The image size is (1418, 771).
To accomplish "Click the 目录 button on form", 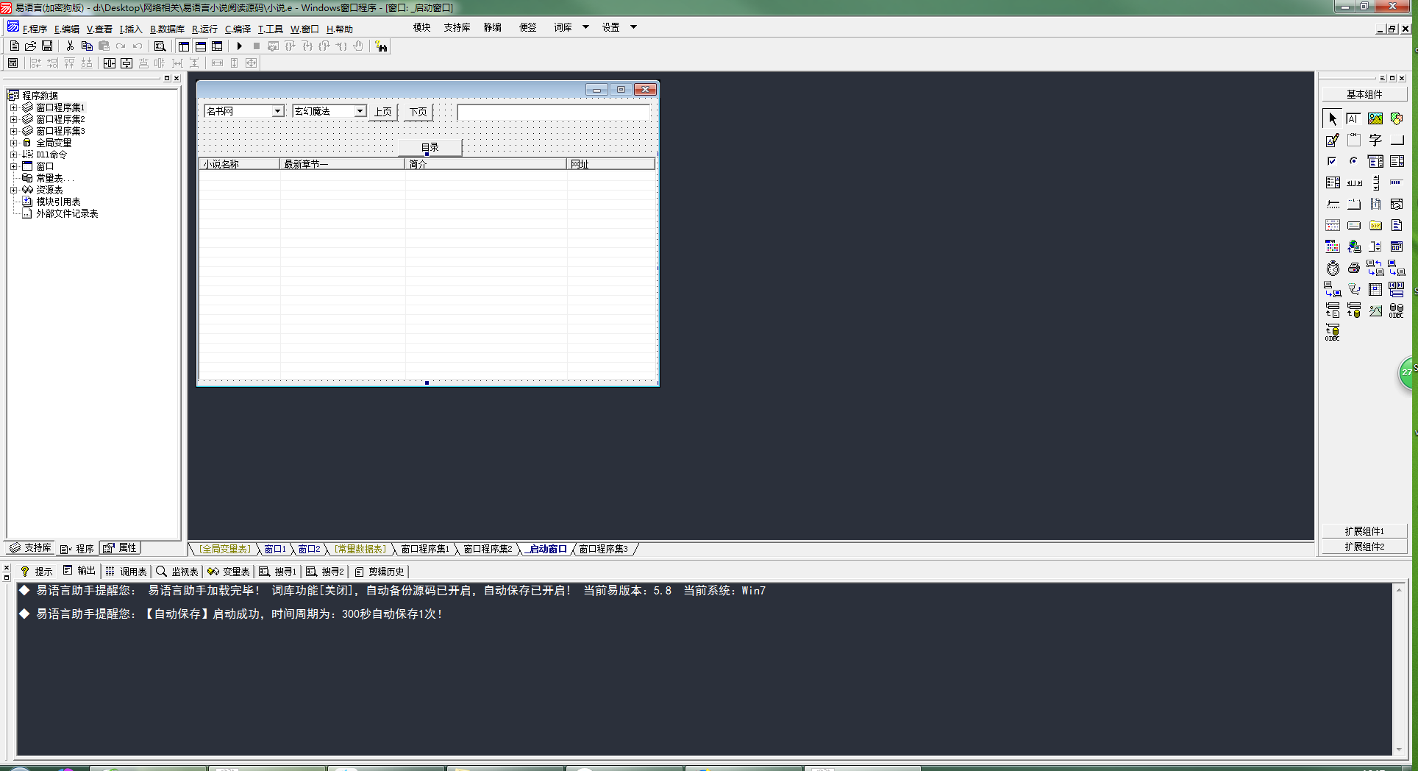I will coord(430,147).
